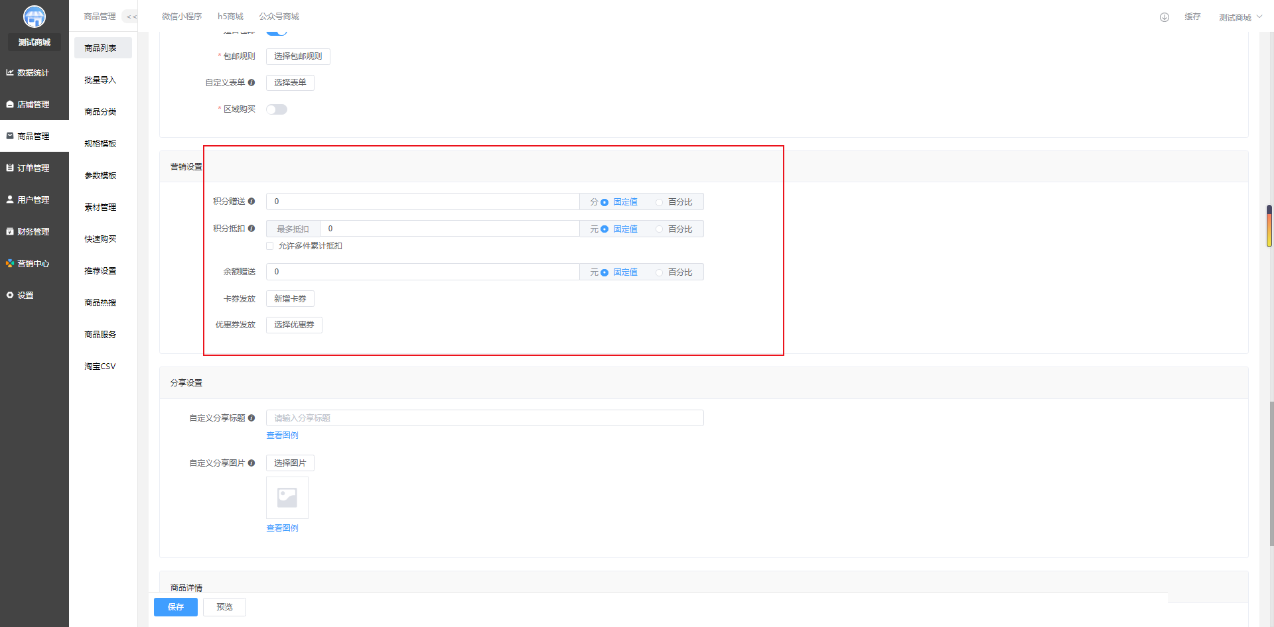Click the 预览 button

[224, 607]
